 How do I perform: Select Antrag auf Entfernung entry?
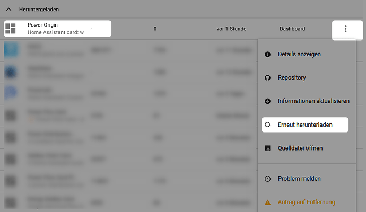pyautogui.click(x=307, y=202)
